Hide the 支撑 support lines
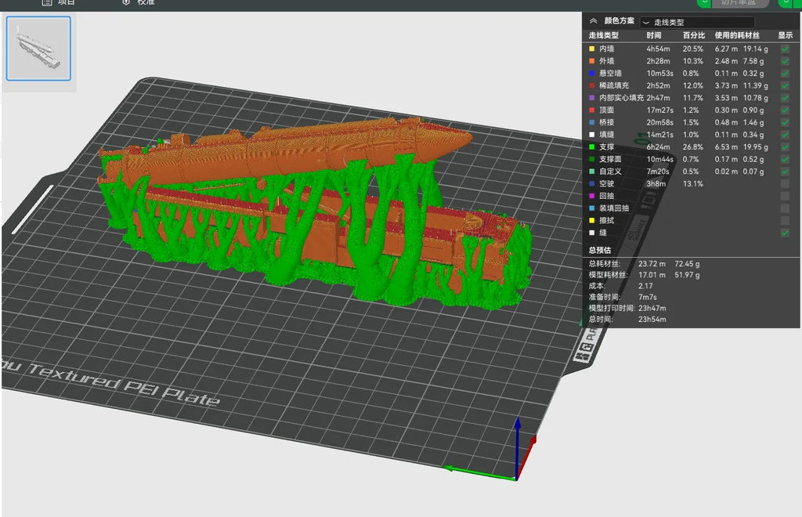This screenshot has width=802, height=517. point(785,146)
